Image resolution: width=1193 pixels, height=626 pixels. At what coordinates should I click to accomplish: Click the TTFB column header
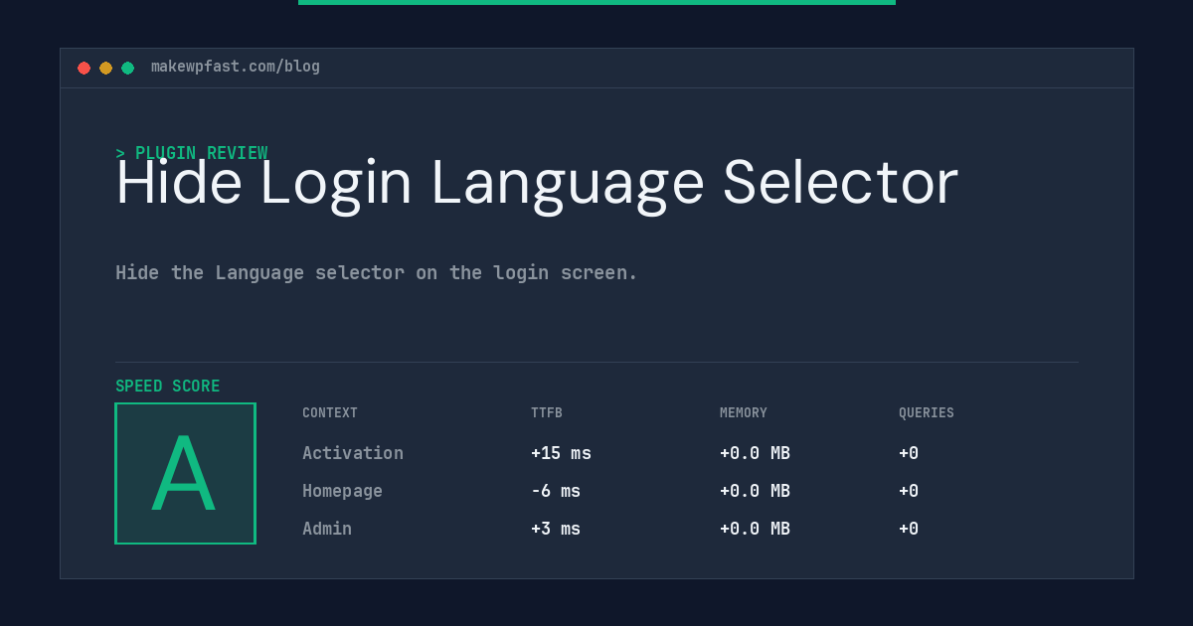[x=547, y=413]
